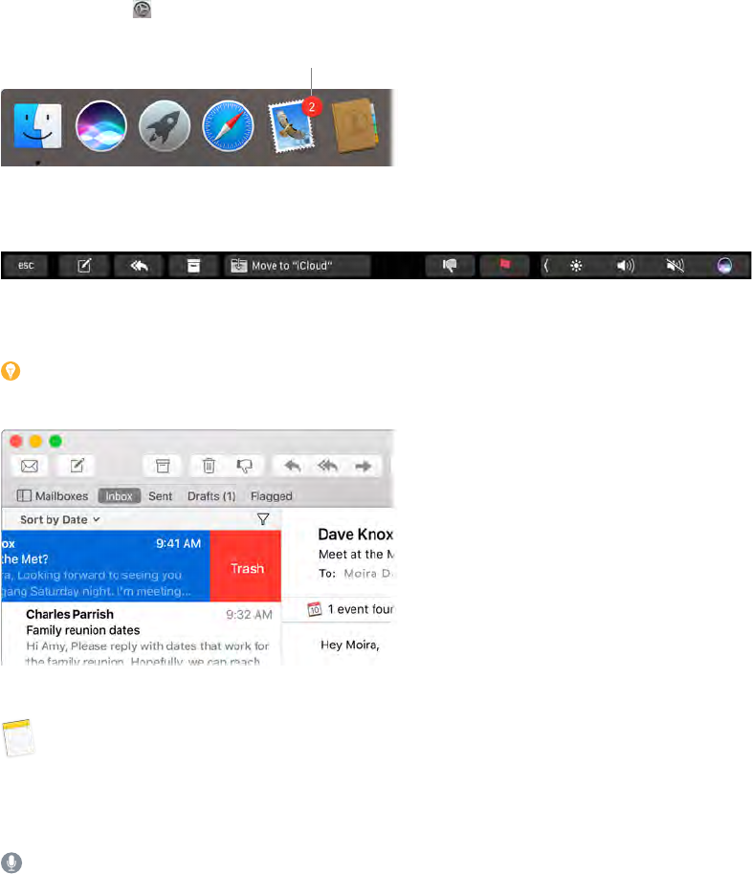Launch Siri from the Dock
Image resolution: width=752 pixels, height=874 pixels.
[101, 126]
